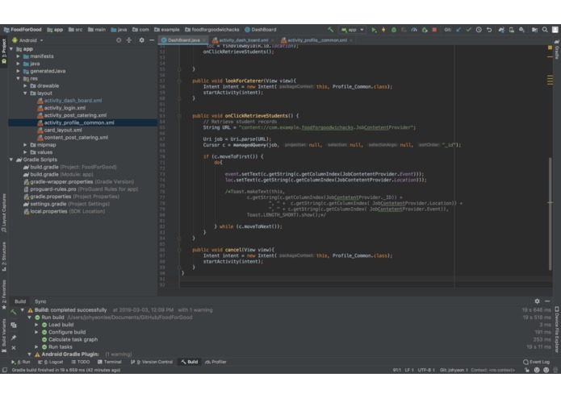Image resolution: width=561 pixels, height=398 pixels.
Task: Click the Run tool window button
Action: 21,362
